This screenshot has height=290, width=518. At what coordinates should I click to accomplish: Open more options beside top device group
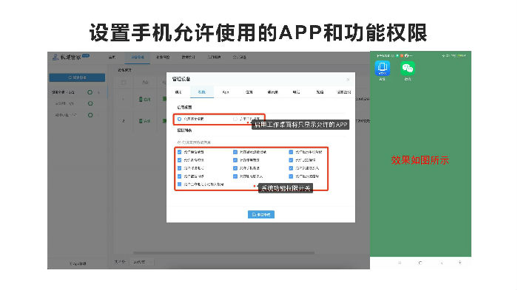pyautogui.click(x=98, y=92)
